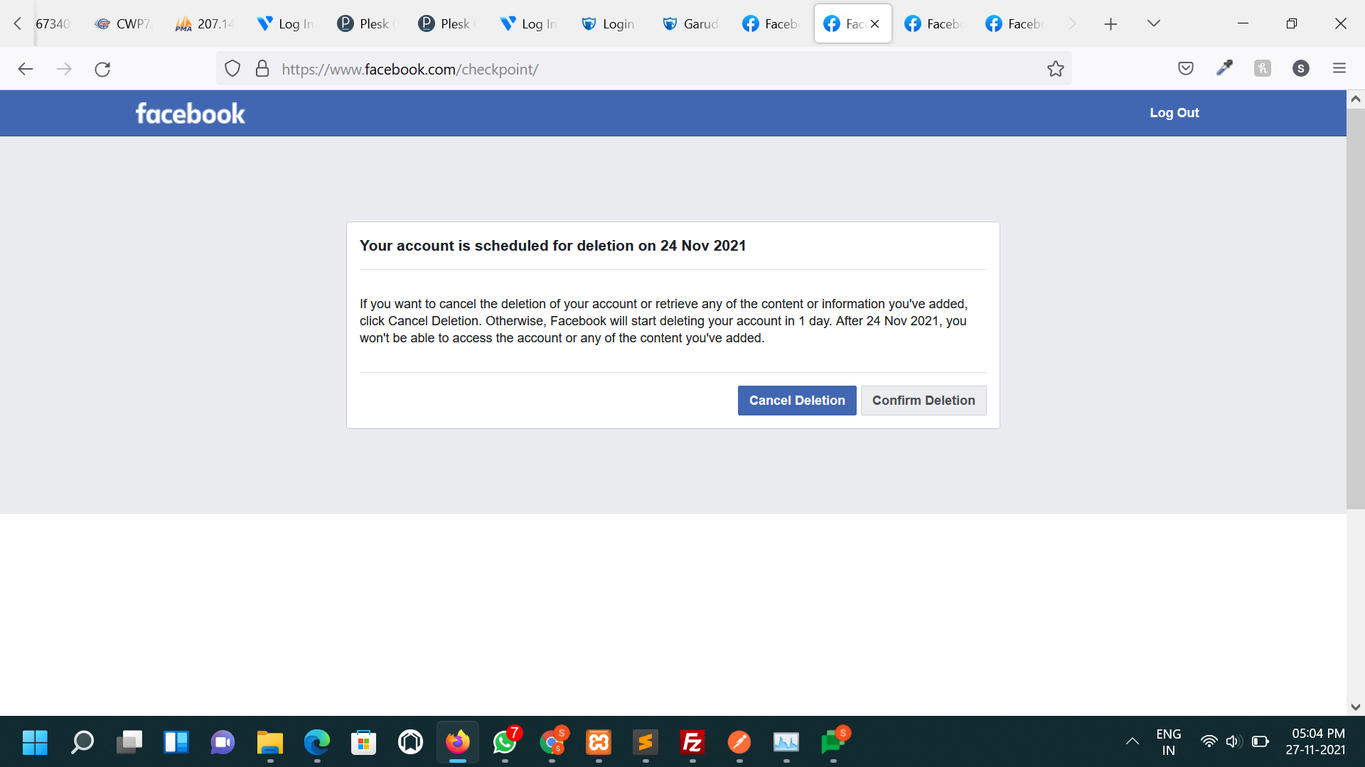Screen dimensions: 1365x767
Task: Open the Teams chat taskbar icon
Action: point(223,743)
